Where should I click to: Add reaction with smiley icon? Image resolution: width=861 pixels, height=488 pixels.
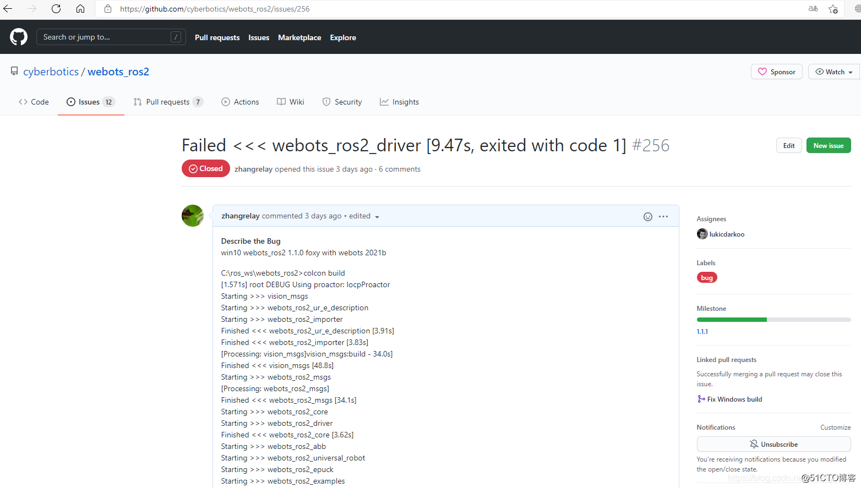648,217
